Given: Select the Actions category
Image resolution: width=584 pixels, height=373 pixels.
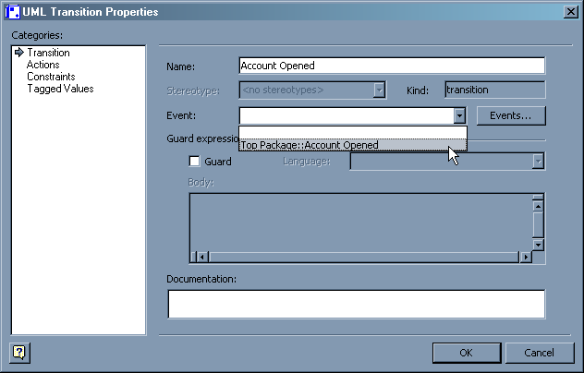Looking at the screenshot, I should (43, 66).
